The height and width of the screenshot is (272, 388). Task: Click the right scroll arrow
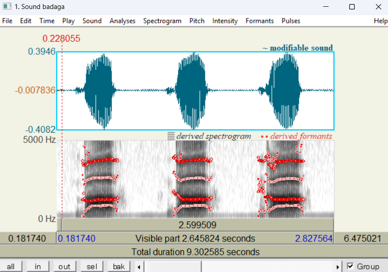click(x=338, y=267)
